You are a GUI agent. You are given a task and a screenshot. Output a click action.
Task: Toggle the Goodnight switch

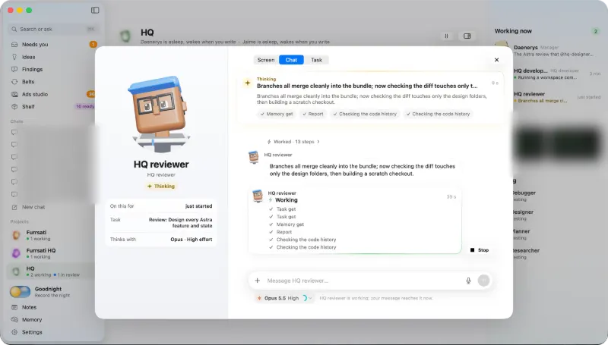[x=21, y=292]
